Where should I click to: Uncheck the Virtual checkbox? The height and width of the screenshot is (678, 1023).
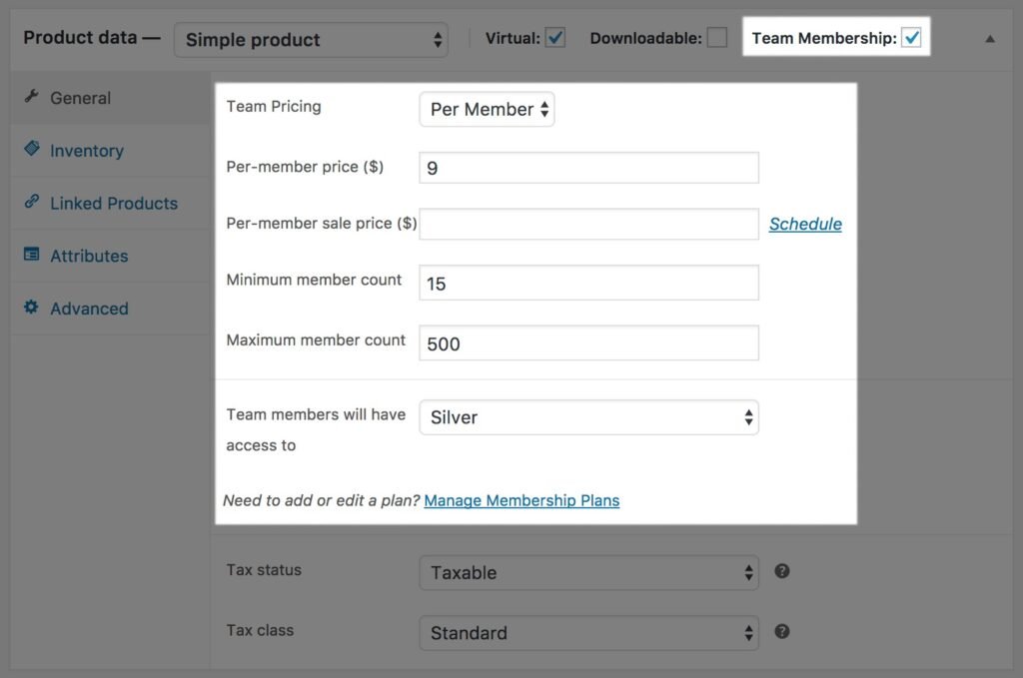tap(553, 36)
